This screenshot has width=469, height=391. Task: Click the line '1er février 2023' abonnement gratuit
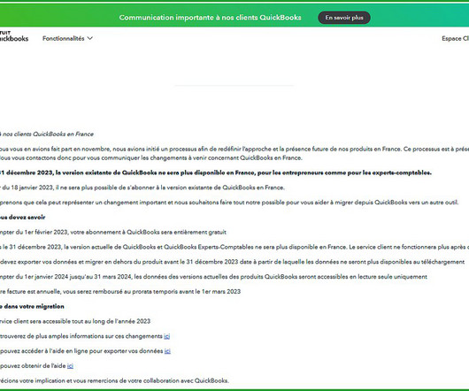(113, 232)
